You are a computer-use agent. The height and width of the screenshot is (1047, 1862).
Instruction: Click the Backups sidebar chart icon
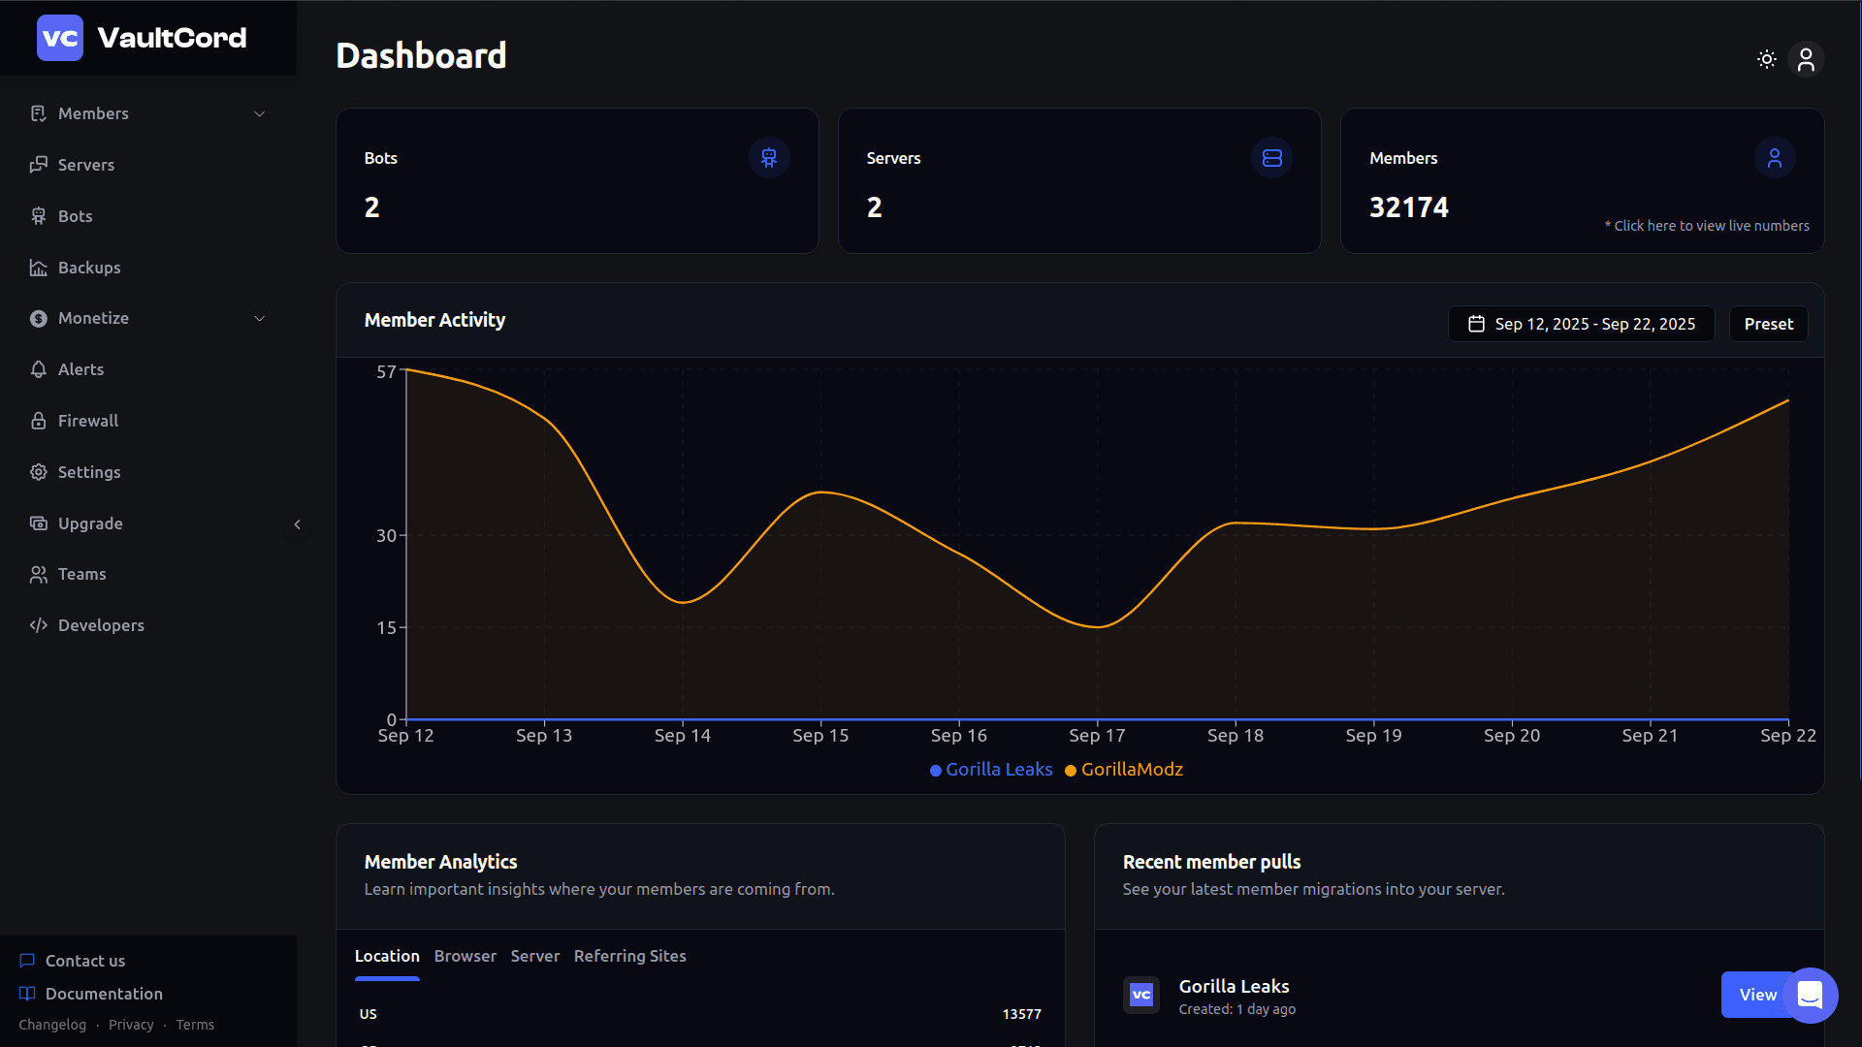point(39,268)
